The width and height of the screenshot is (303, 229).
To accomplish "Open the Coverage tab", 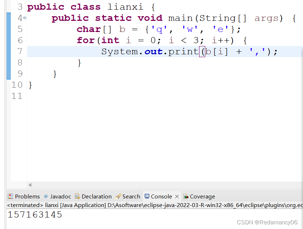I will (199, 196).
